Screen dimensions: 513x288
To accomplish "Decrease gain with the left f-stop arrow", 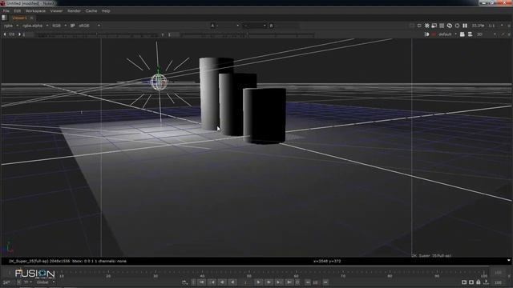I will pos(5,34).
